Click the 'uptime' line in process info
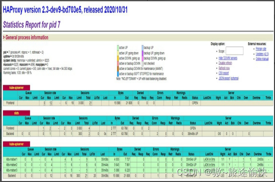The image size is (275, 182). click(x=13, y=57)
